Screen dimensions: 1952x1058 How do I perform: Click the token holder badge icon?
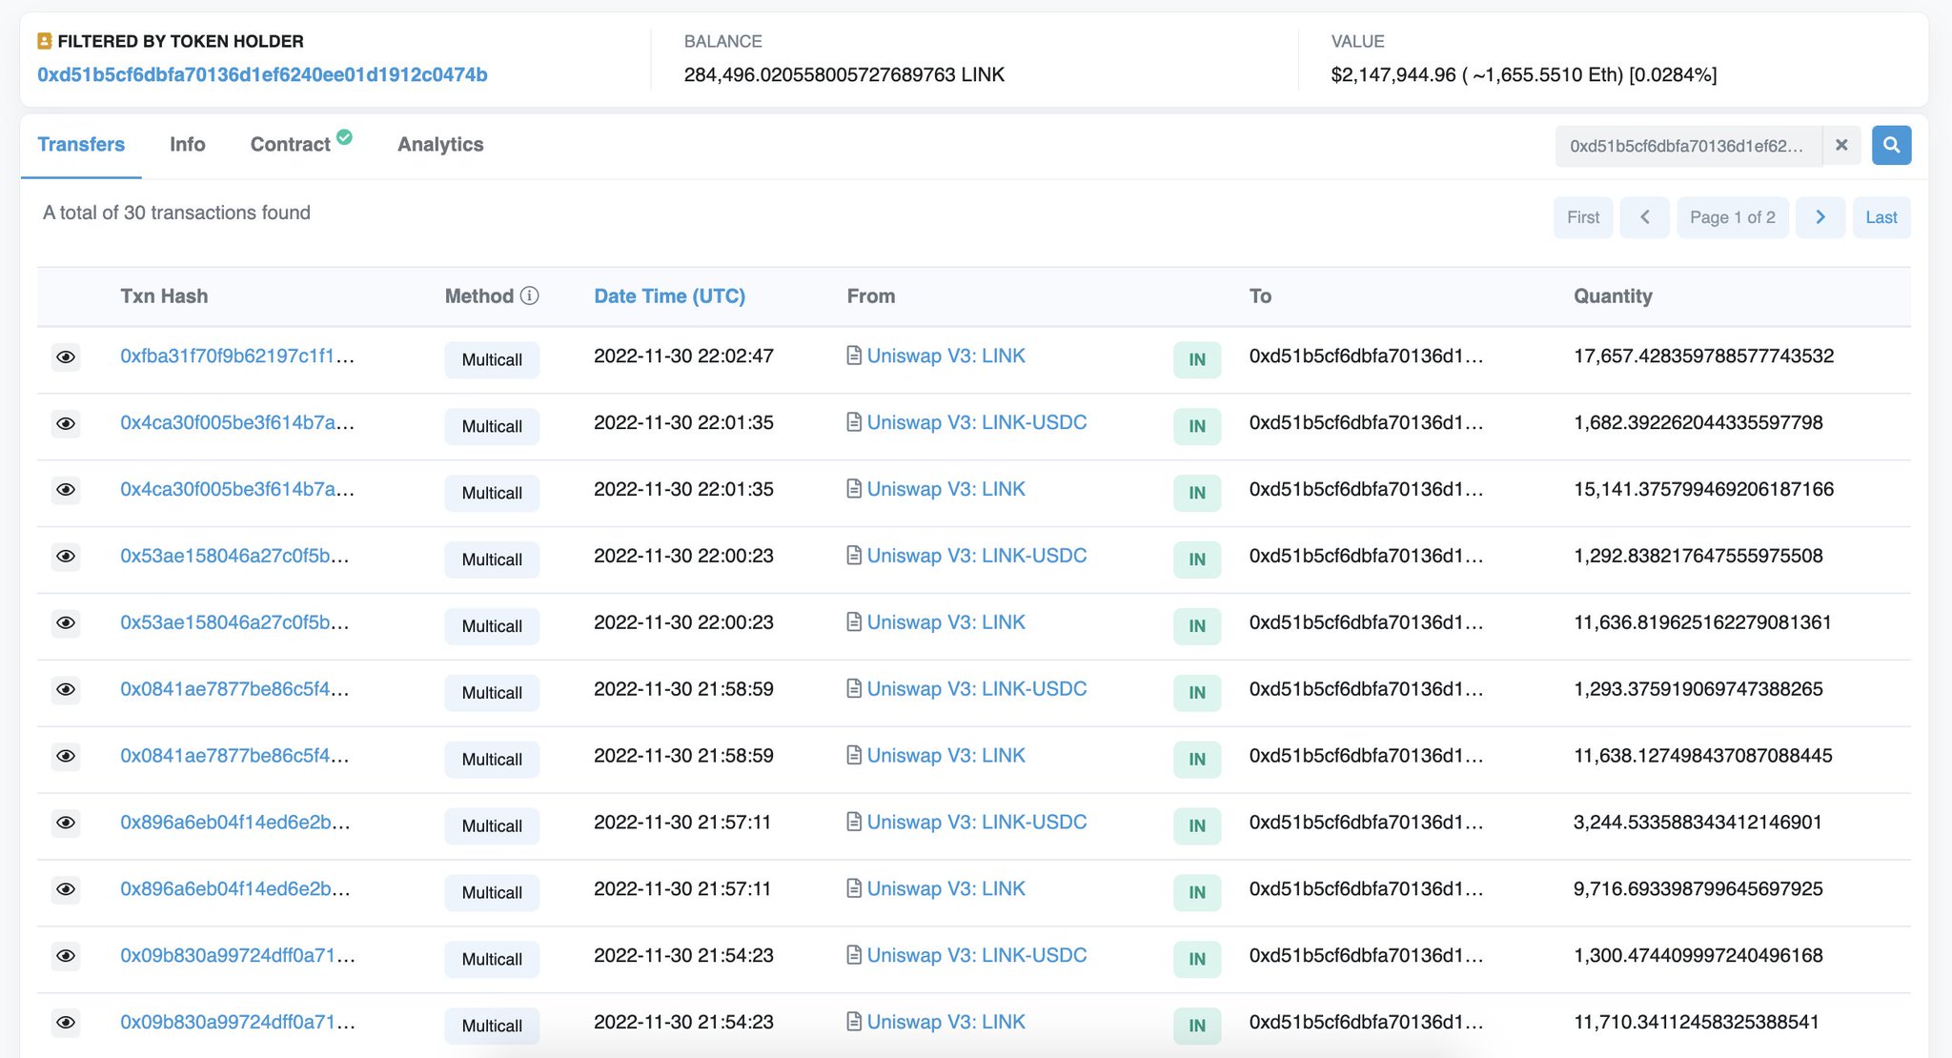[x=42, y=40]
